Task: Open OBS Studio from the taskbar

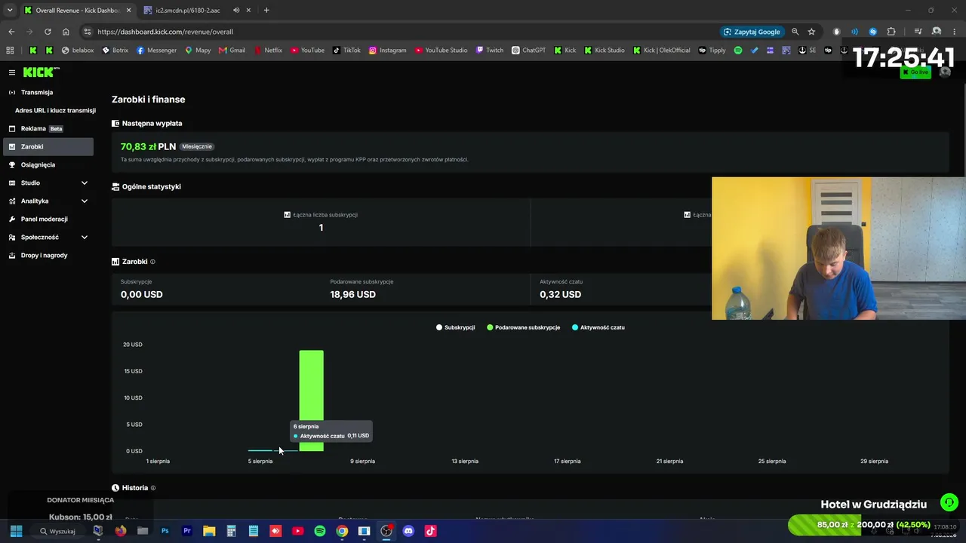Action: [x=386, y=531]
